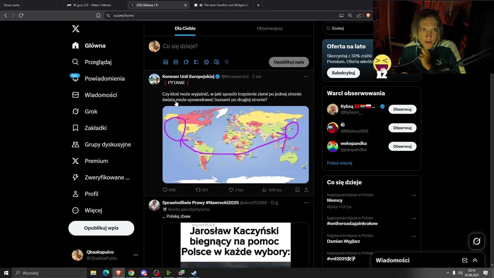
Task: Bookmark the Koneser Unii Europejskiej post
Action: click(298, 190)
